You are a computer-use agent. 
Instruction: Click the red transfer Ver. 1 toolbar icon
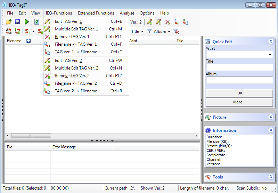28,31
